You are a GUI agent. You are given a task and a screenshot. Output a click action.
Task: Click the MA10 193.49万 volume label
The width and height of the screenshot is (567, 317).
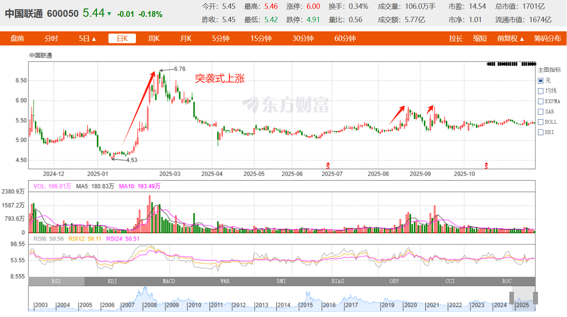(140, 186)
